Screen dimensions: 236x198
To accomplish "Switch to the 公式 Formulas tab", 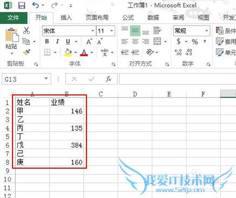I will (128, 18).
